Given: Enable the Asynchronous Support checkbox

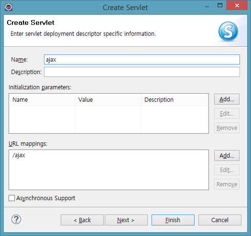Looking at the screenshot, I should tap(11, 198).
